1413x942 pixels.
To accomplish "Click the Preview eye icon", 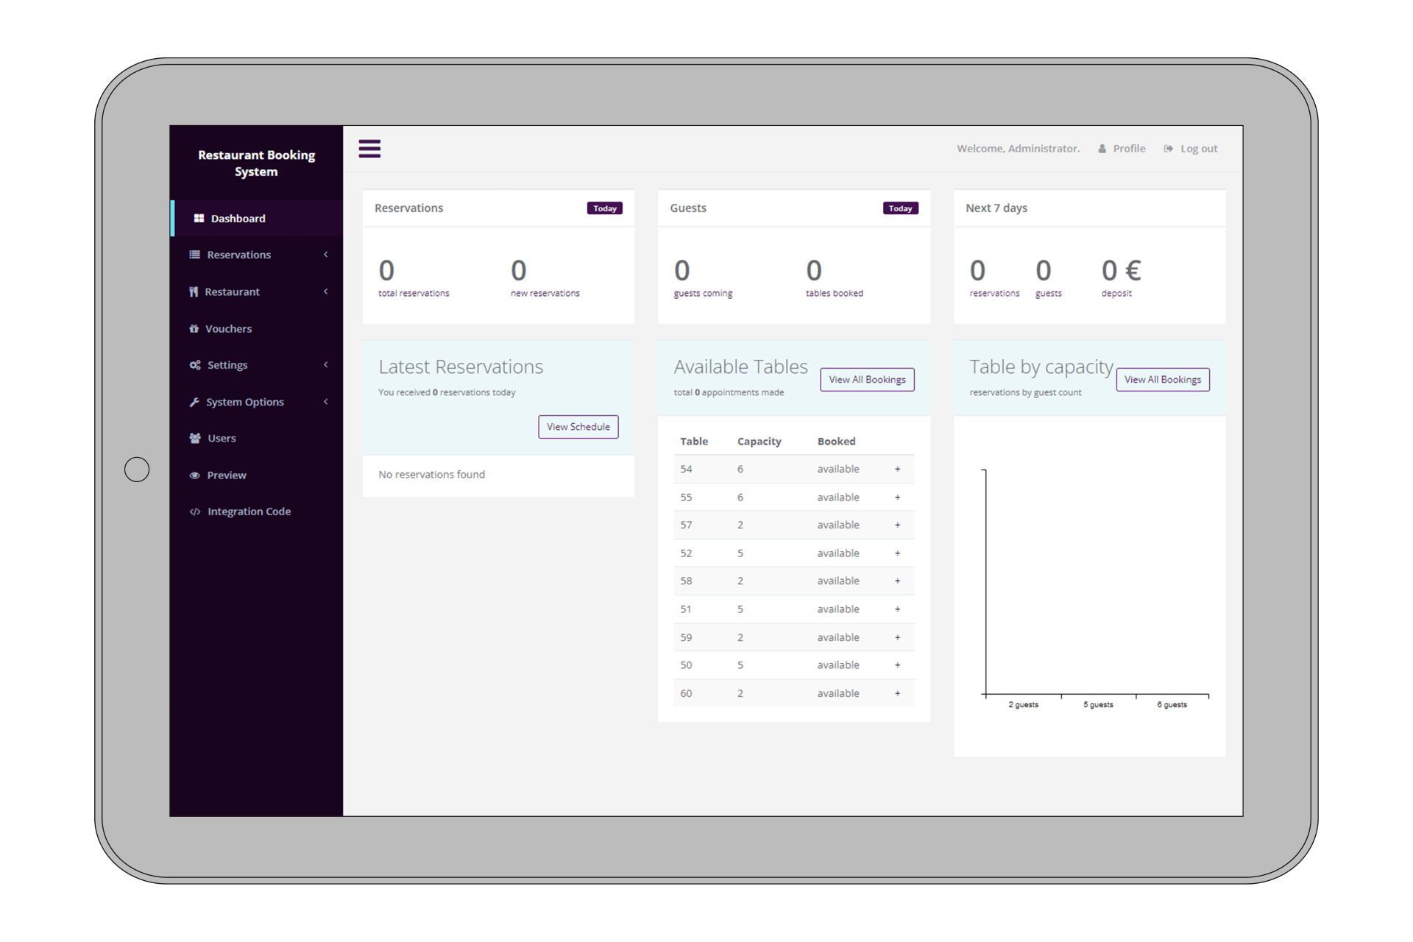I will coord(194,475).
